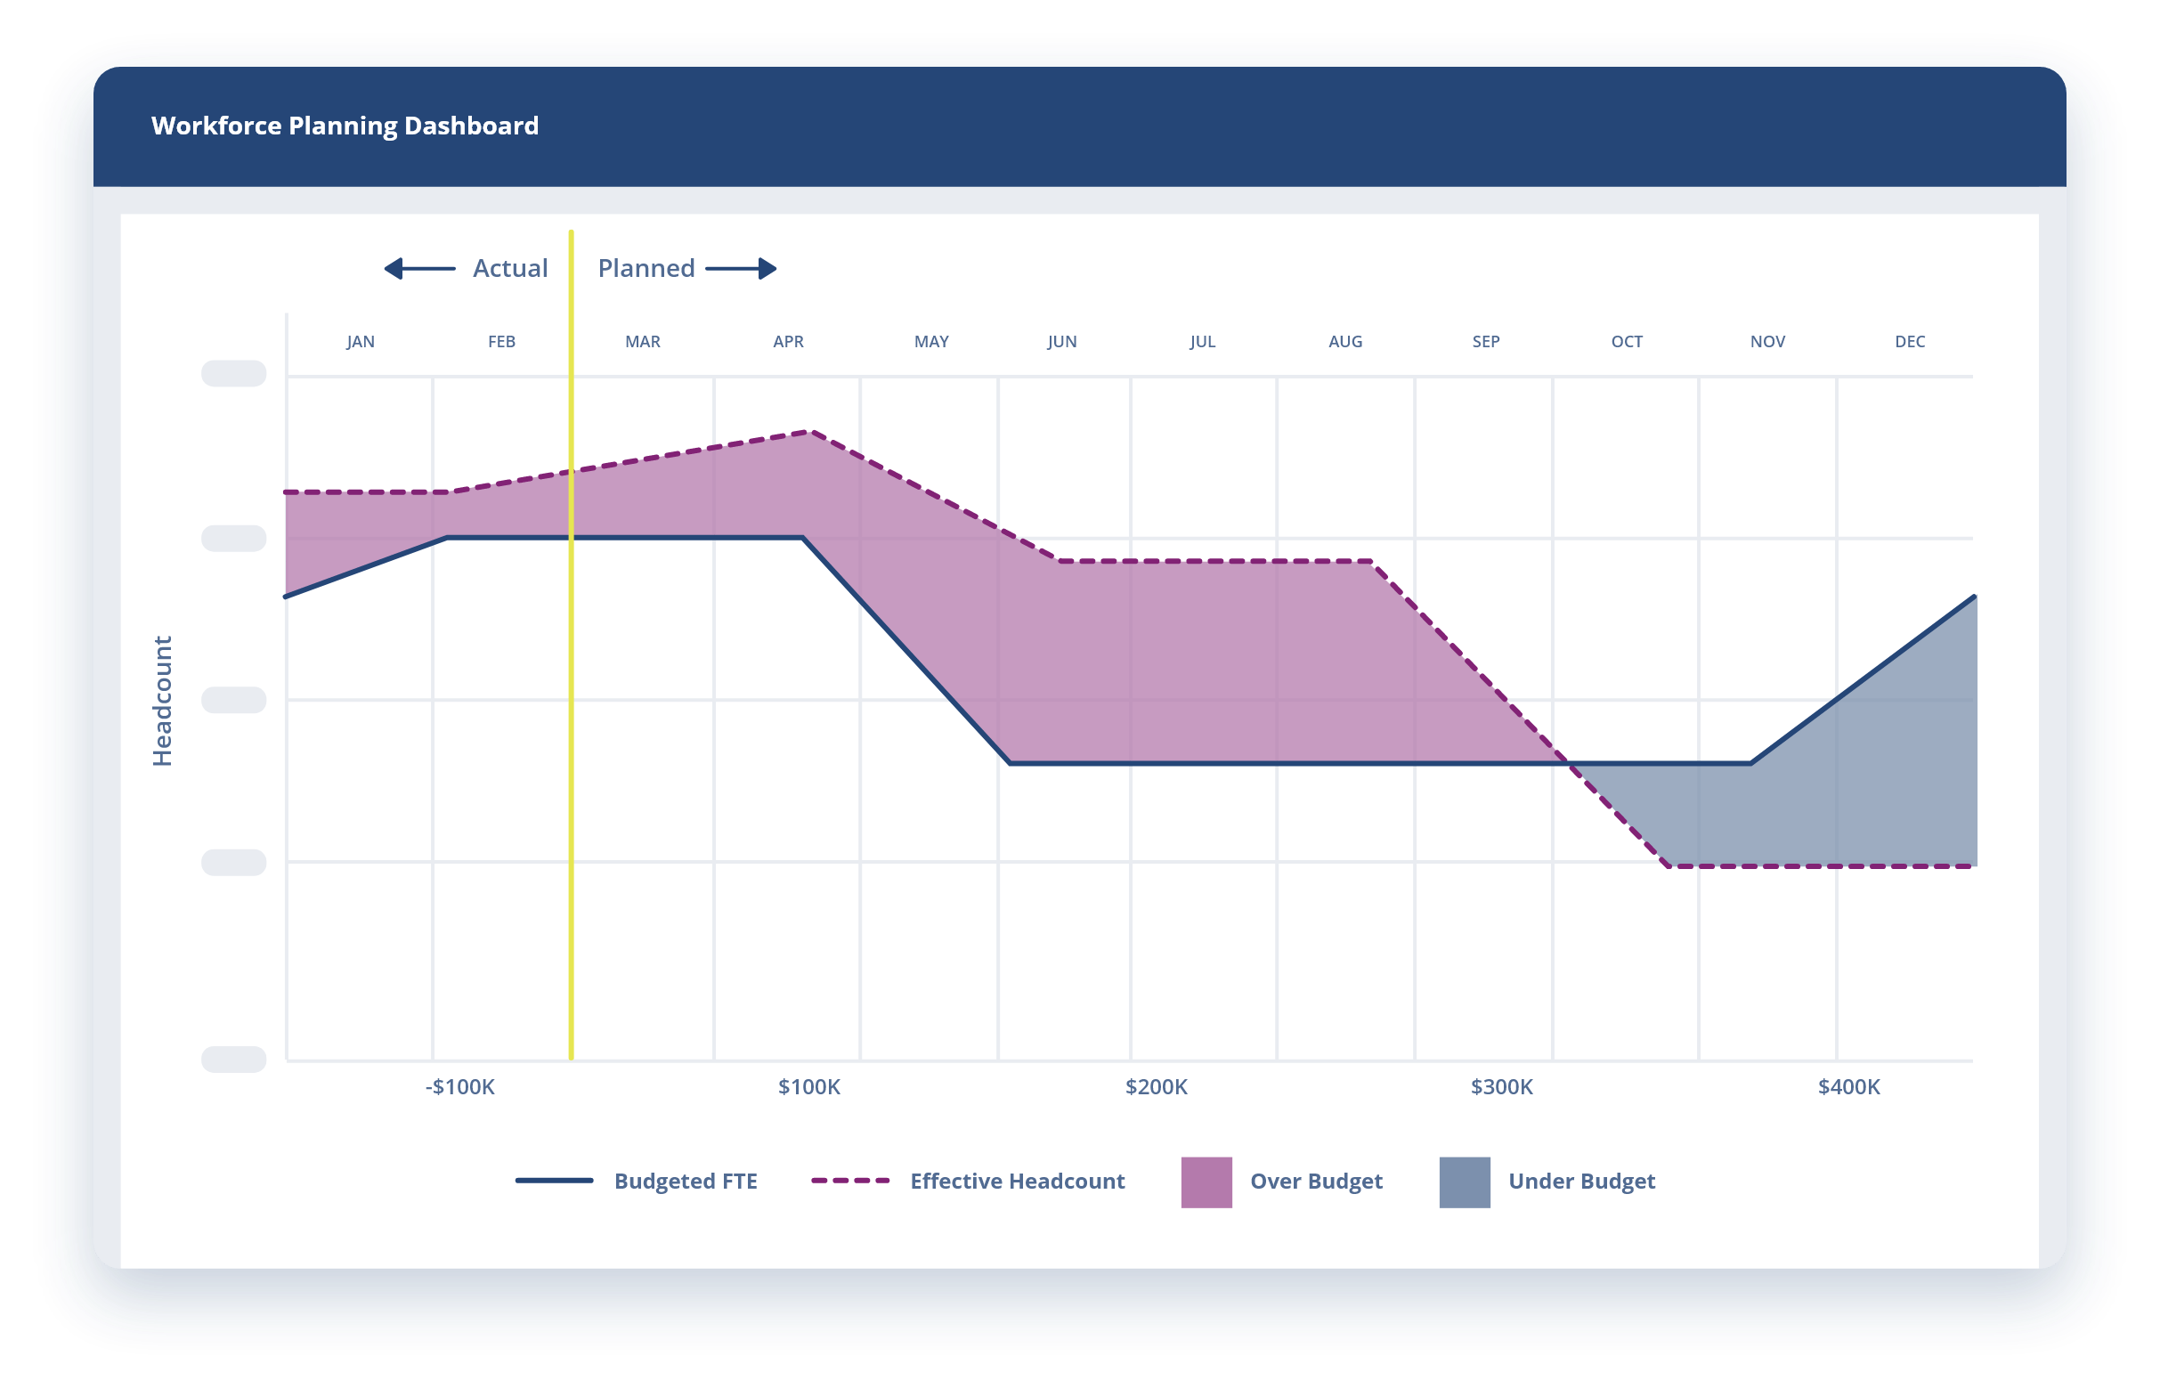Click the topmost Headcount axis placeholder pill
The image size is (2160, 1389).
tap(233, 373)
